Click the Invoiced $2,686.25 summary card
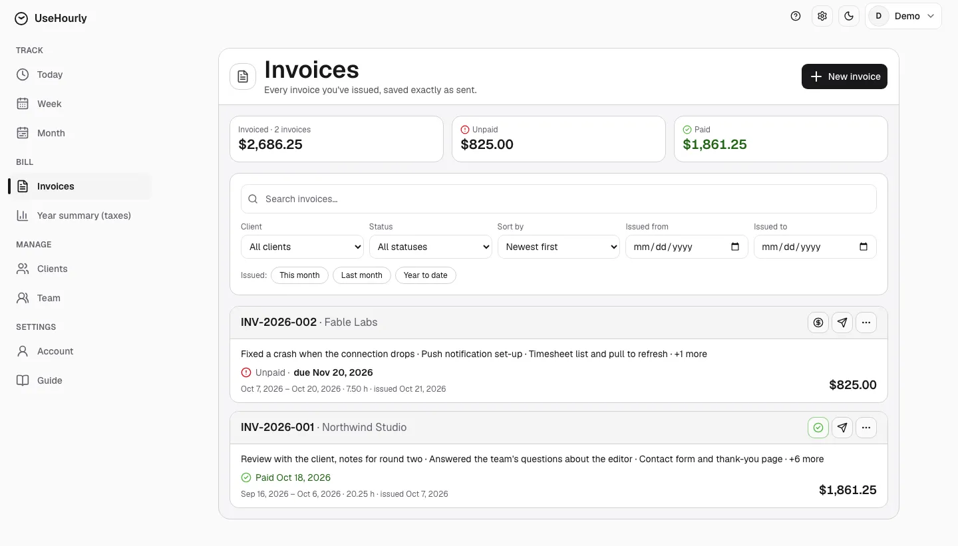958x546 pixels. click(337, 139)
